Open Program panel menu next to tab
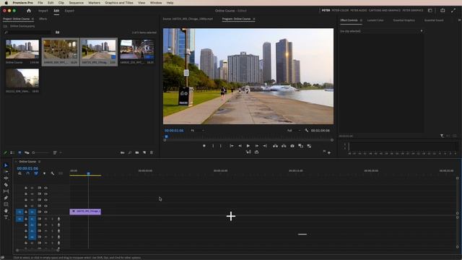 tap(254, 19)
